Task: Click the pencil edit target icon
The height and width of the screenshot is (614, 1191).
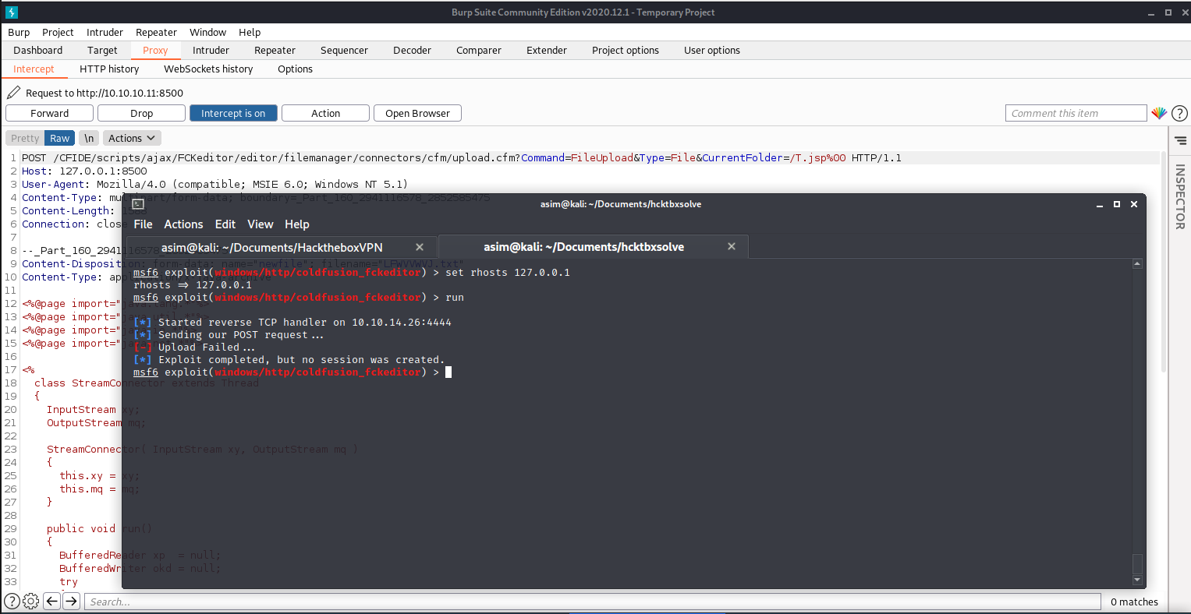Action: 13,92
